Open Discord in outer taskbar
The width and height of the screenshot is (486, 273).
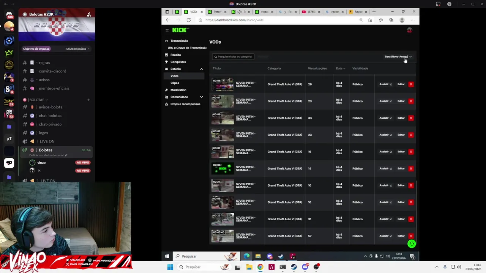305,267
